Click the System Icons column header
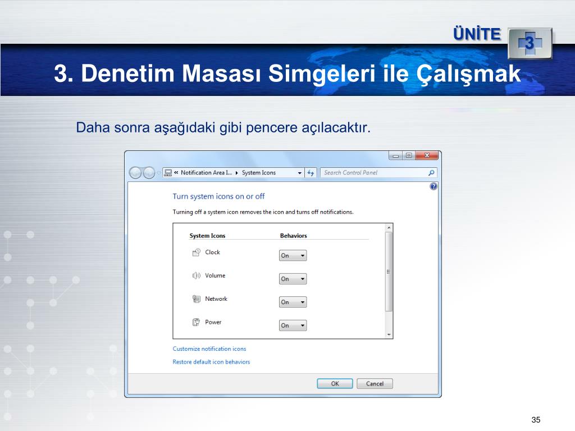 coord(207,236)
